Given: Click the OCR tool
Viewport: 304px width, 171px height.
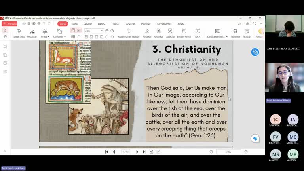Looking at the screenshot, I should [x=198, y=33].
